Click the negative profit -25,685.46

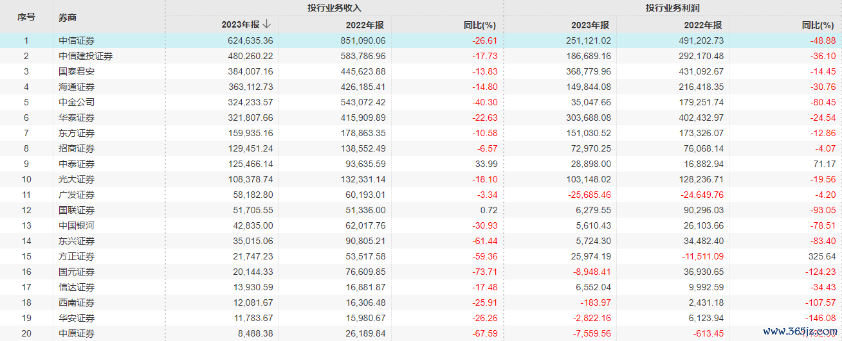click(590, 195)
